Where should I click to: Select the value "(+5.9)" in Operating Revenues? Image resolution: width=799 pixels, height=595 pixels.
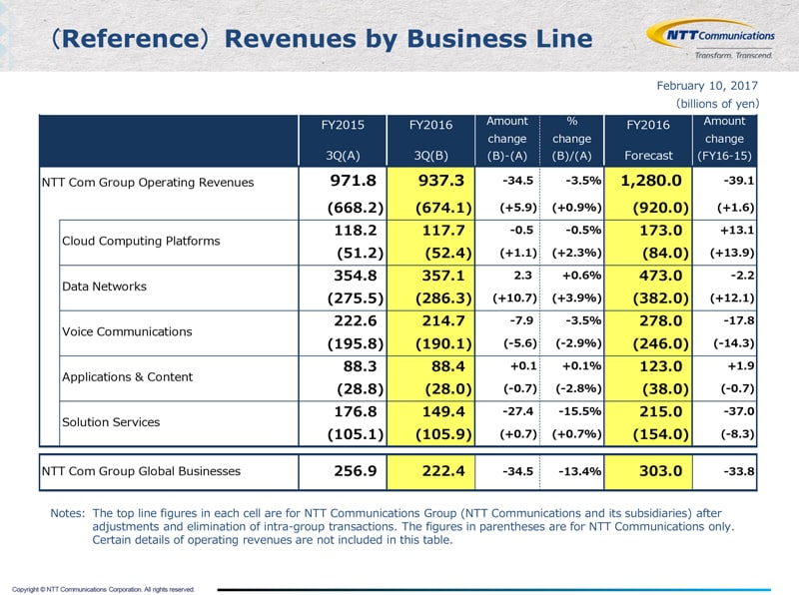click(518, 208)
